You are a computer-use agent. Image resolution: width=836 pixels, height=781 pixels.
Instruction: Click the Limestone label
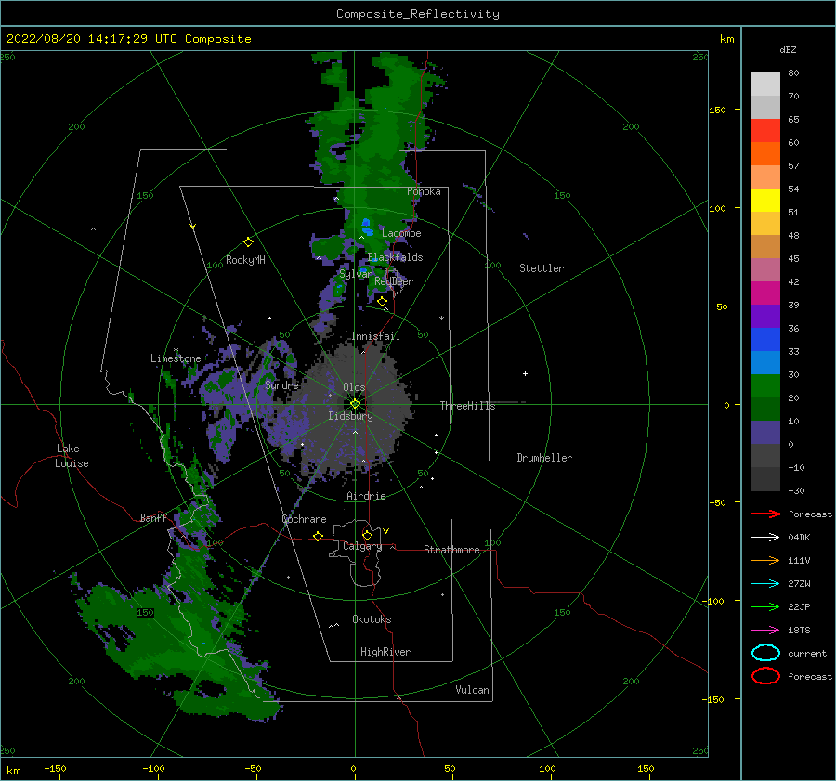176,358
